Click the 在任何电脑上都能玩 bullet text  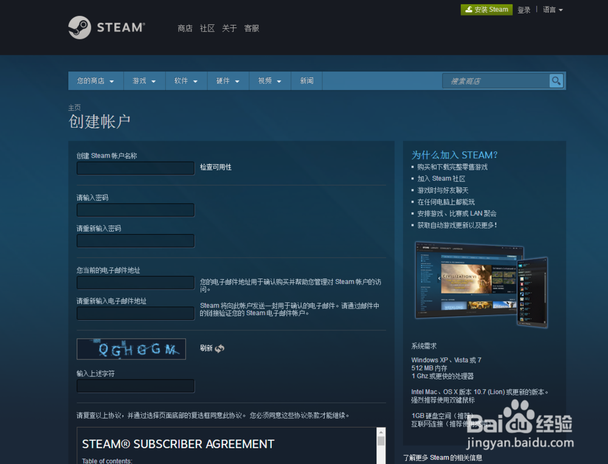(x=446, y=202)
